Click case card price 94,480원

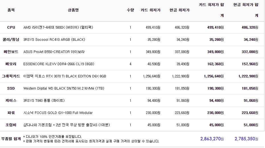(x=154, y=101)
